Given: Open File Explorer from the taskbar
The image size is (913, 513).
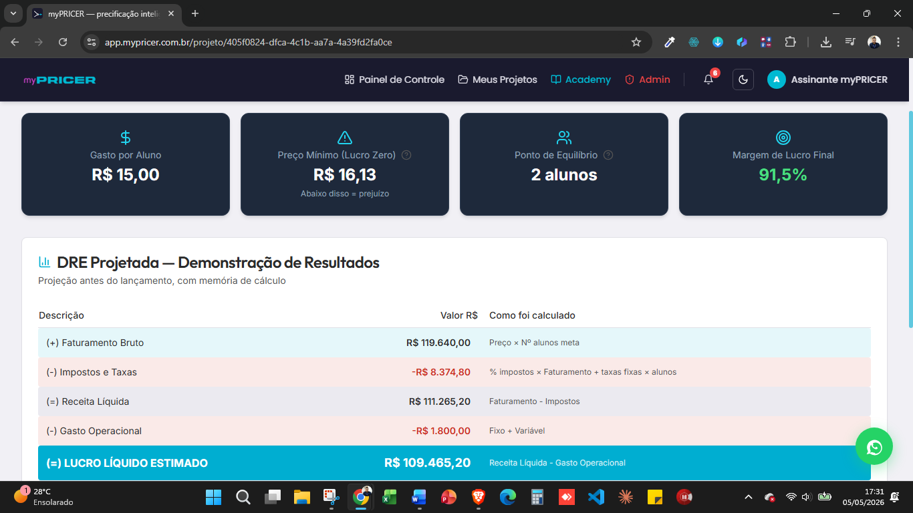Looking at the screenshot, I should click(302, 497).
